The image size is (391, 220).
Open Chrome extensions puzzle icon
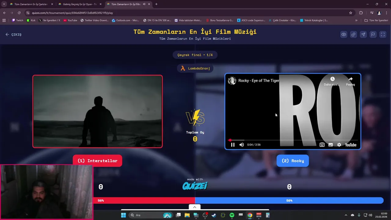[x=361, y=13]
